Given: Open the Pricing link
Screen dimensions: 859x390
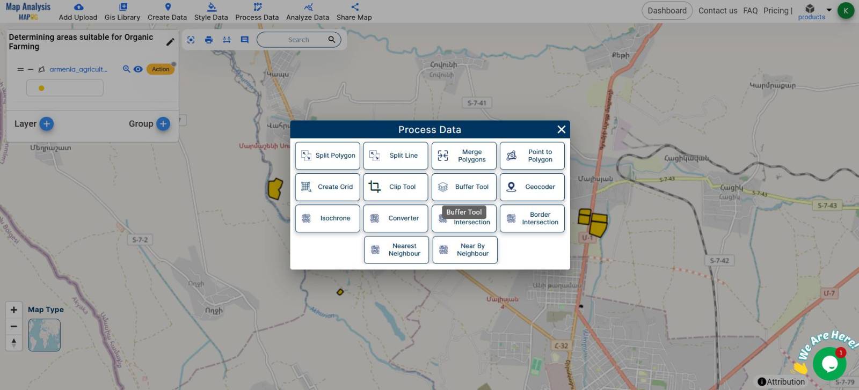Looking at the screenshot, I should pos(776,11).
